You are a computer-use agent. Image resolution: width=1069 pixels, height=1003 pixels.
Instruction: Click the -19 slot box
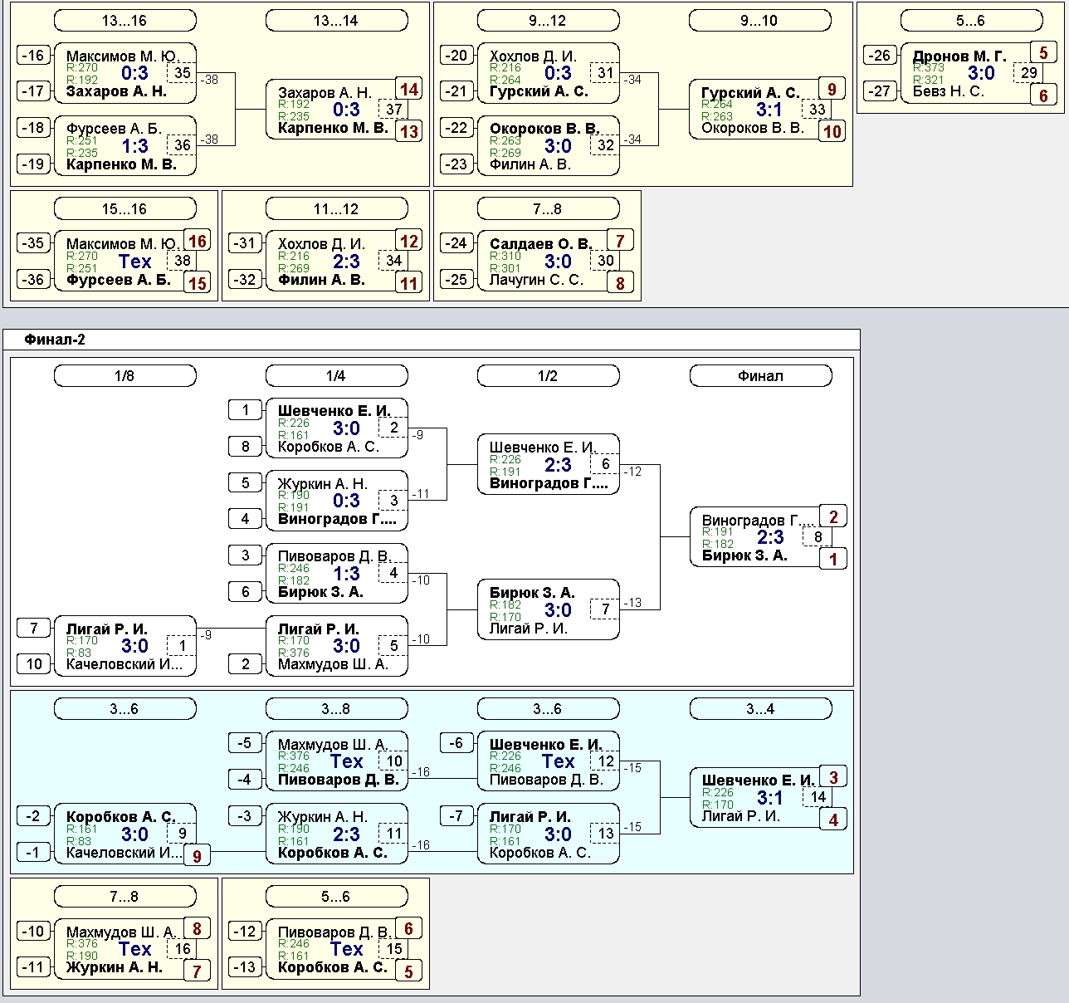[33, 164]
